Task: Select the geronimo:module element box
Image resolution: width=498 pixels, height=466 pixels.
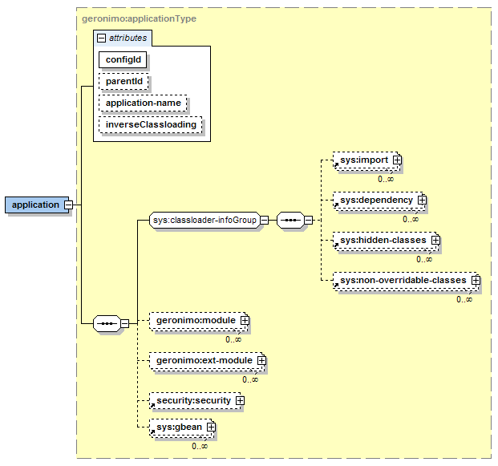Action: pyautogui.click(x=197, y=322)
